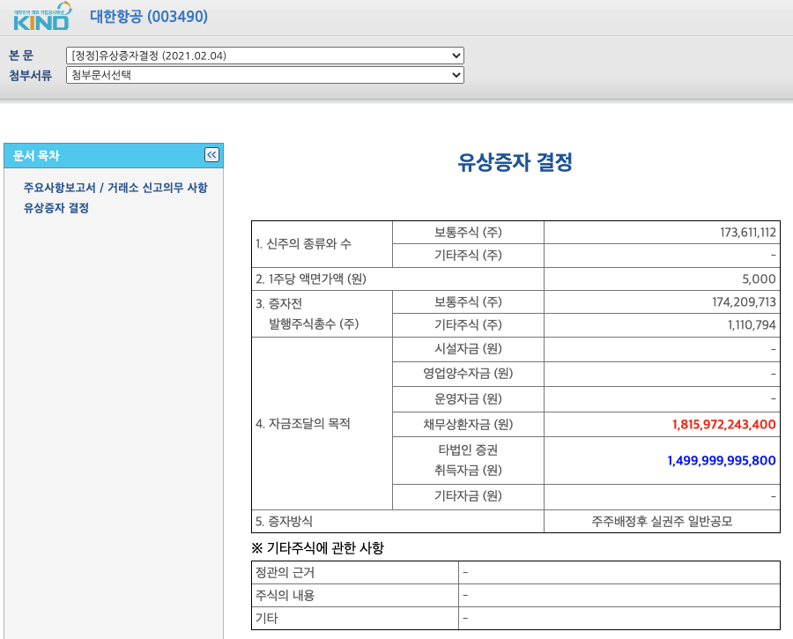Open the 첨부서류 attachment dropdown
The height and width of the screenshot is (639, 793).
(x=265, y=75)
